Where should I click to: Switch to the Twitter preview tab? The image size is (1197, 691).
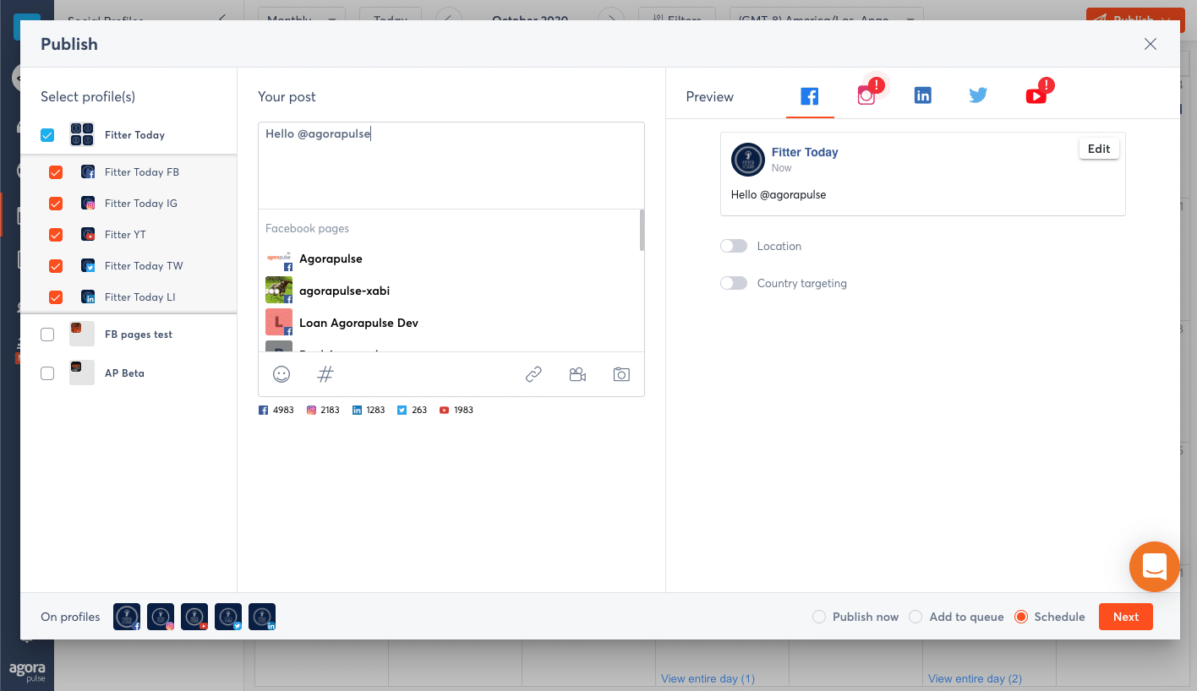tap(979, 96)
